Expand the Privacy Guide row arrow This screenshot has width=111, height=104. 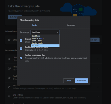point(98,68)
